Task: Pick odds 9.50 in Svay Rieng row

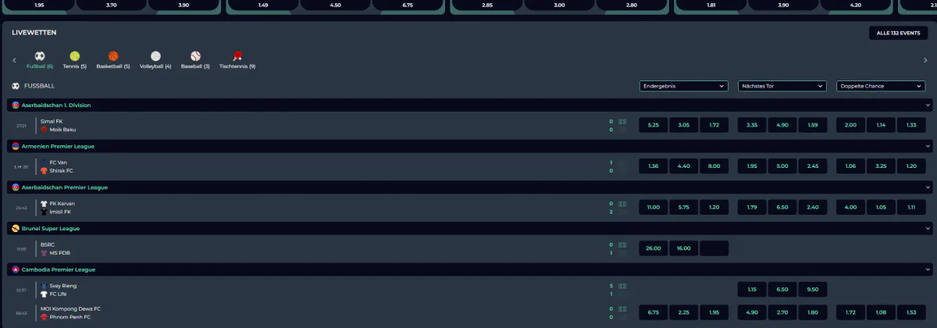Action: pos(813,290)
